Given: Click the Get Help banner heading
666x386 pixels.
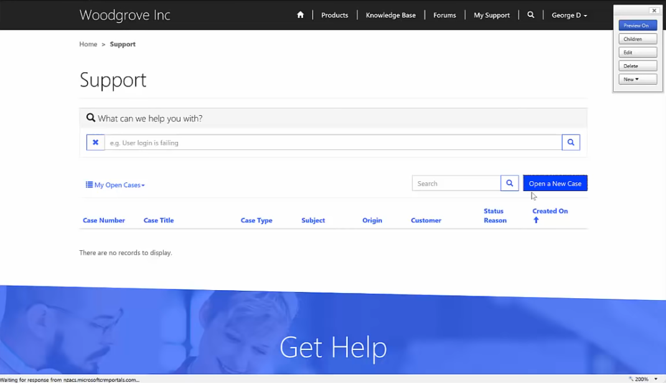Looking at the screenshot, I should tap(333, 347).
